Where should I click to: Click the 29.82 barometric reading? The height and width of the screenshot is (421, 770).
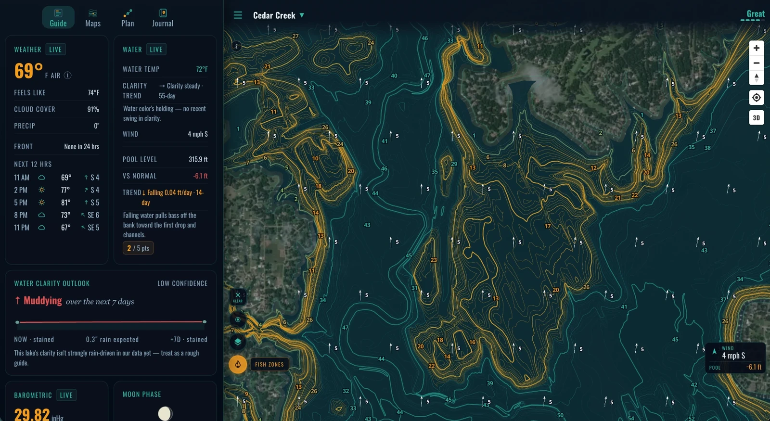[32, 414]
